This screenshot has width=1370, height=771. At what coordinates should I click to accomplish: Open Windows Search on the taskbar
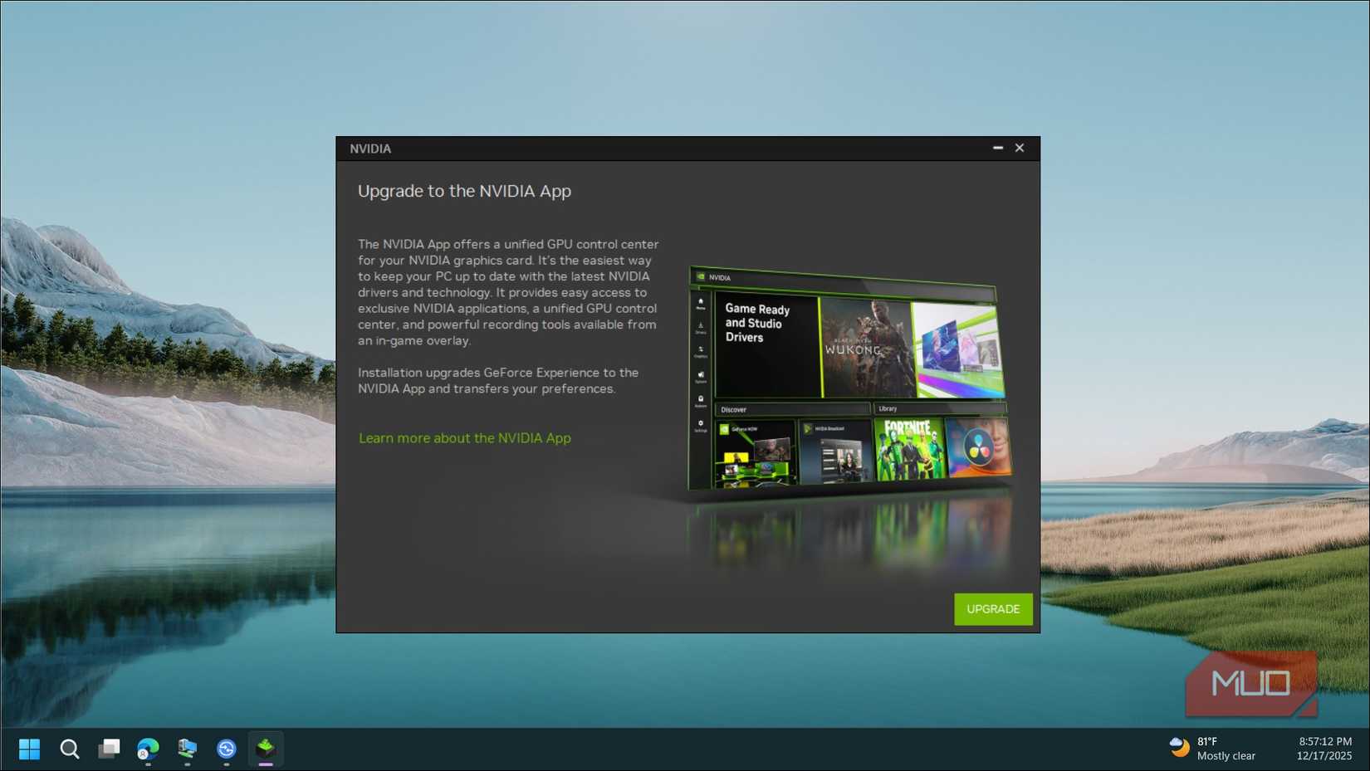tap(70, 749)
